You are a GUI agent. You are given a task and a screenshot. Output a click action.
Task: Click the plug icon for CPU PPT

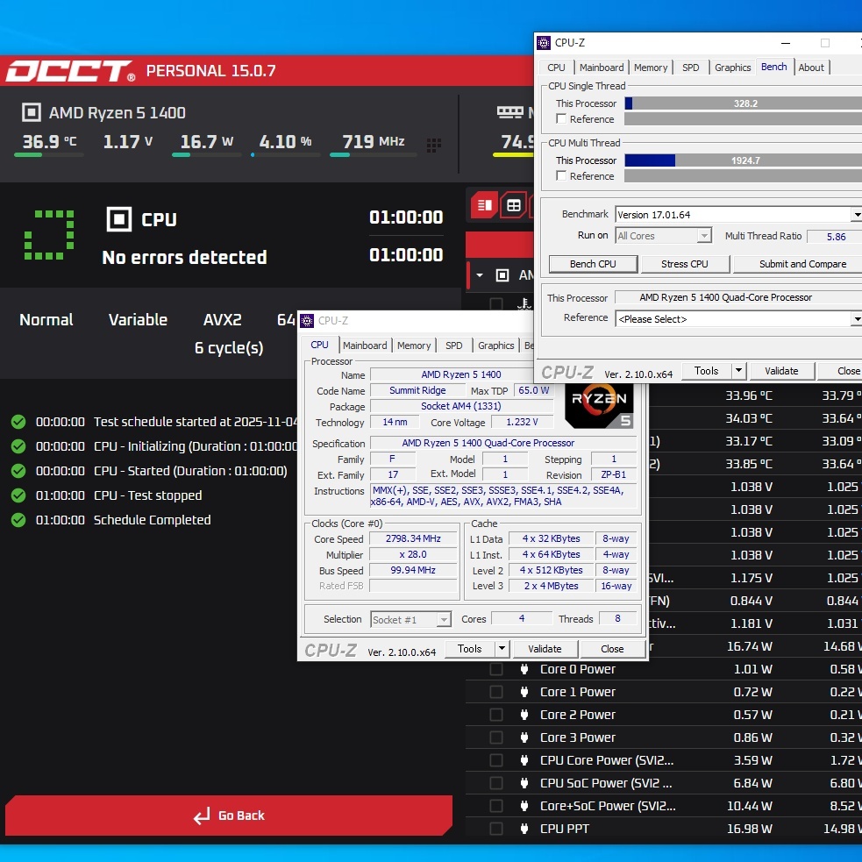[x=524, y=829]
